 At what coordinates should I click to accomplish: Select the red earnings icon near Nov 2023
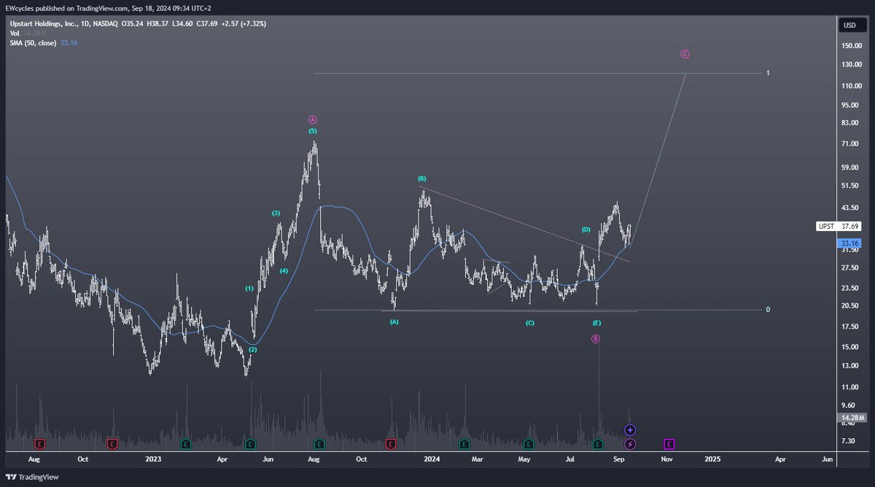[x=390, y=443]
